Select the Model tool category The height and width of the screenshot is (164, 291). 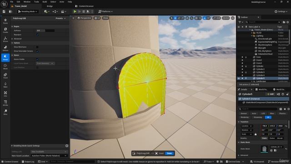coord(5,57)
